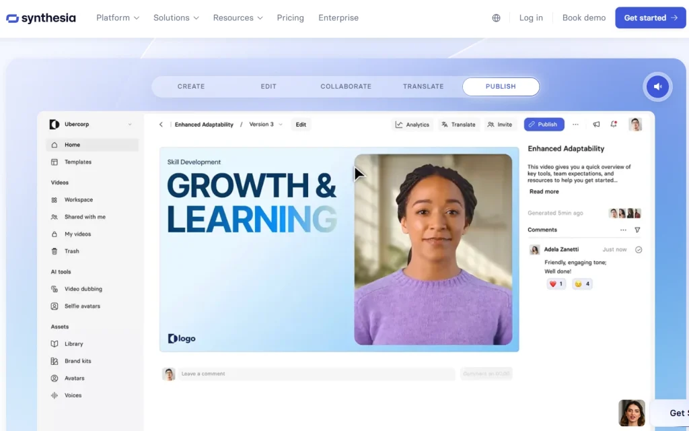Click the comments filter funnel icon
The image size is (689, 431).
pyautogui.click(x=637, y=230)
